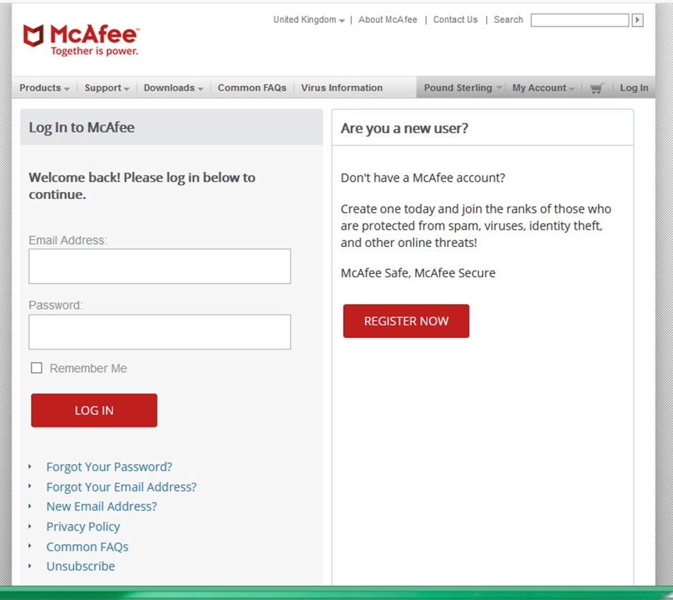The width and height of the screenshot is (673, 600).
Task: Expand the Downloads menu
Action: (x=173, y=87)
